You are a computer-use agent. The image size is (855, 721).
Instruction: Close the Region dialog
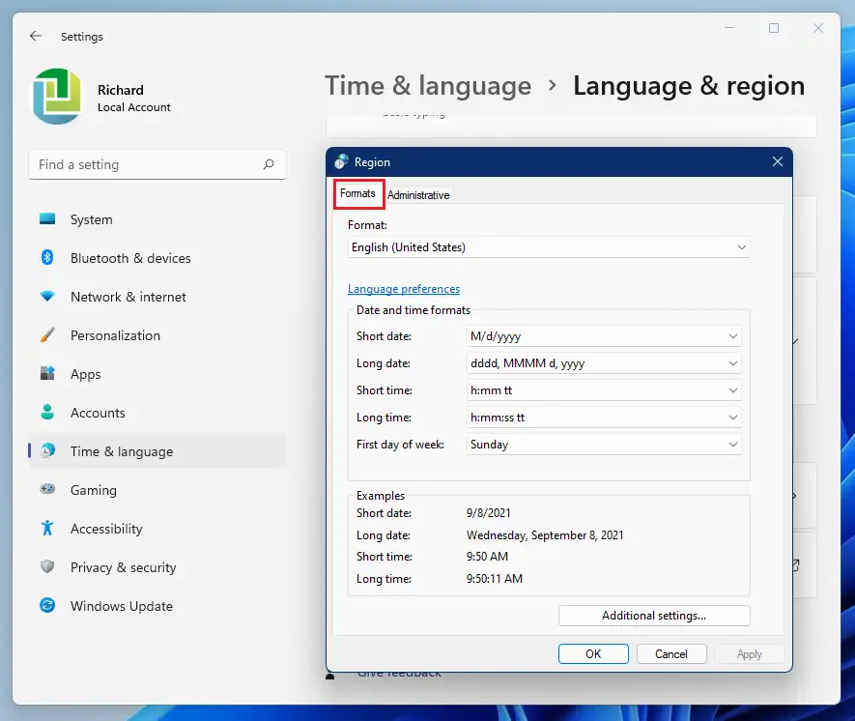point(778,161)
